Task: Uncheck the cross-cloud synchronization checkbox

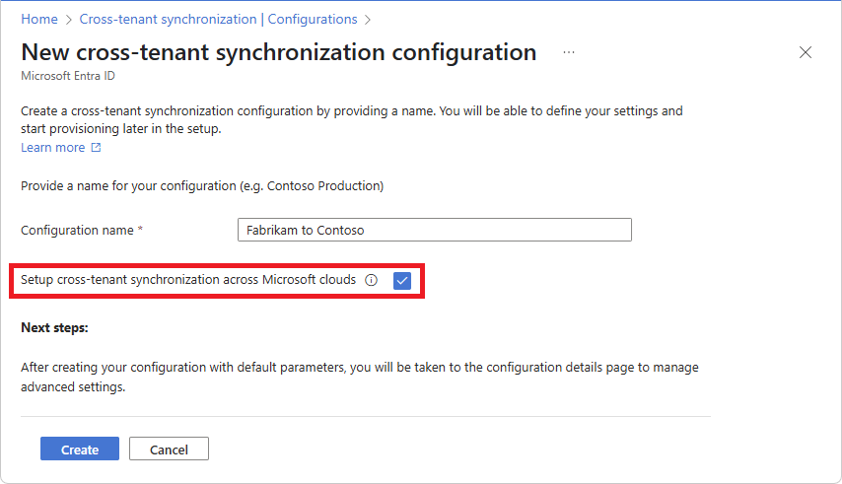Action: point(402,280)
